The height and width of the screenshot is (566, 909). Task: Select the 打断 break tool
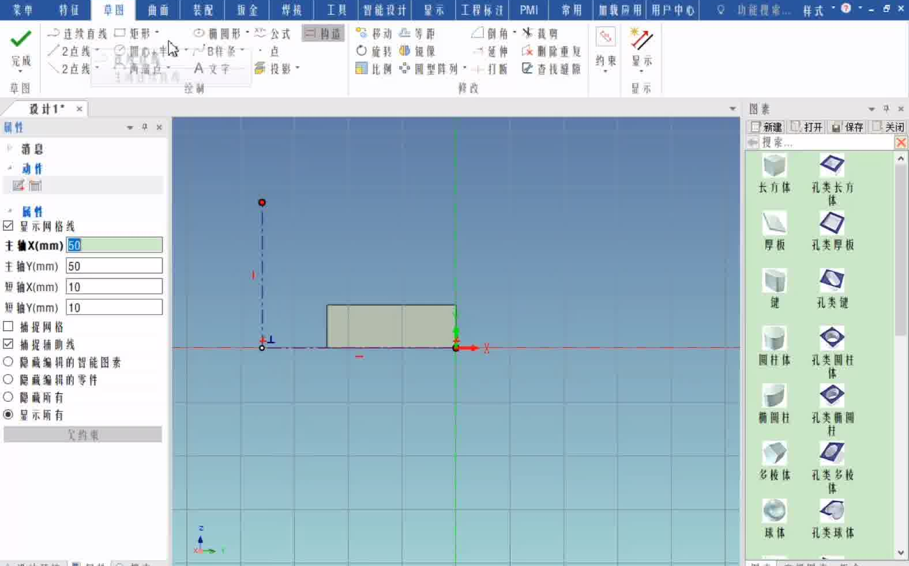[x=490, y=69]
